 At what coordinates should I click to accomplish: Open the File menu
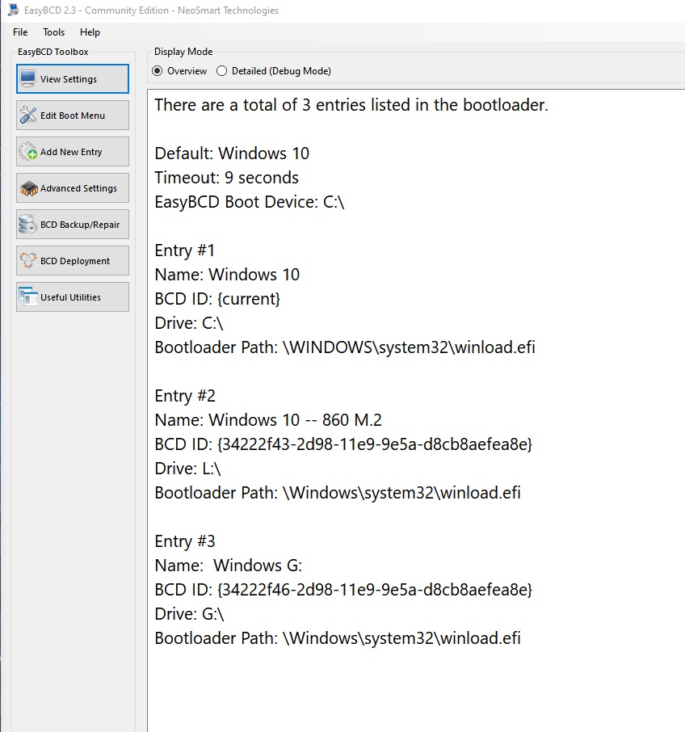[20, 32]
